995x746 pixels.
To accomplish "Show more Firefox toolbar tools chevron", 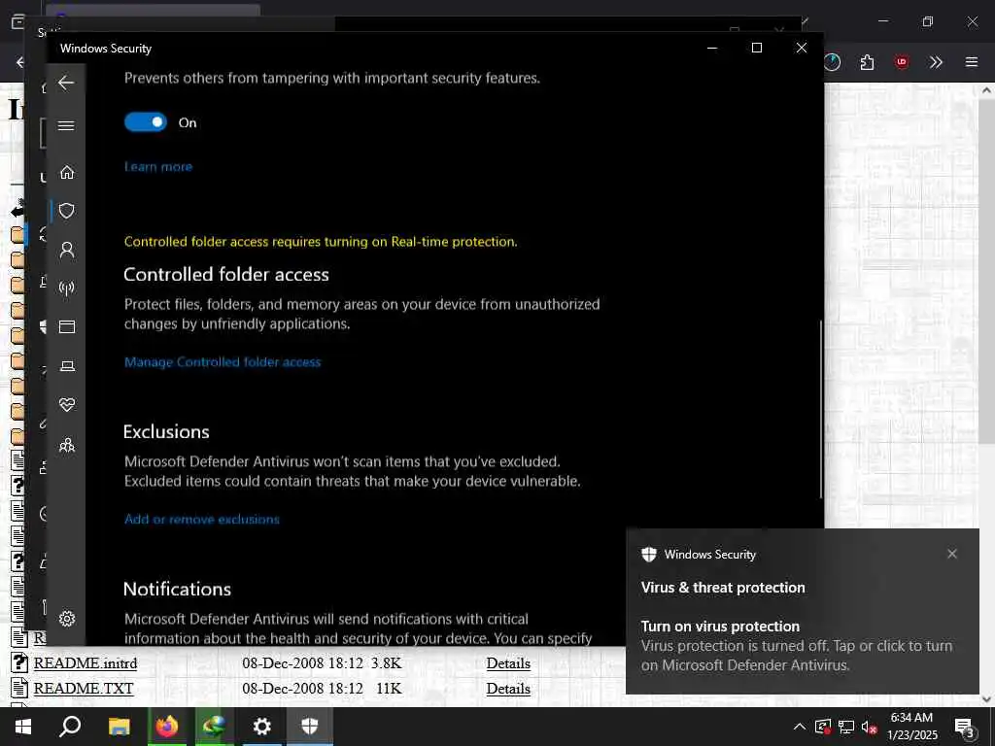I will click(936, 62).
